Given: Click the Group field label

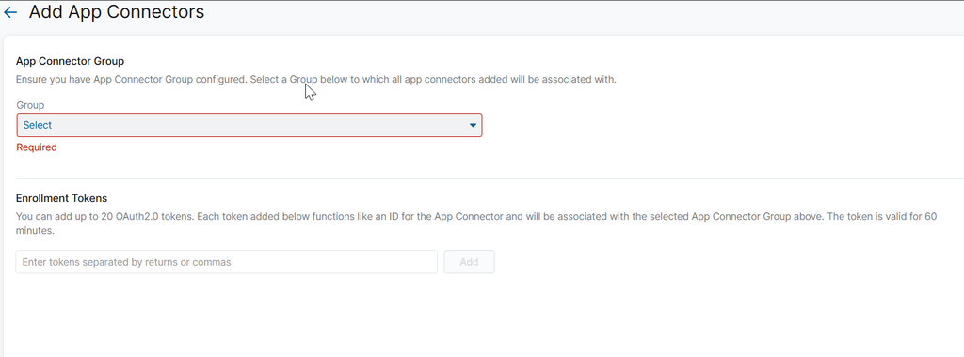Looking at the screenshot, I should click(30, 105).
